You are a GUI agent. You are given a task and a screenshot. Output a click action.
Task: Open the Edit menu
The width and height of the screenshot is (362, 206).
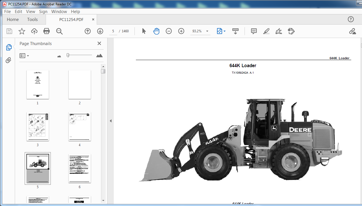point(18,12)
